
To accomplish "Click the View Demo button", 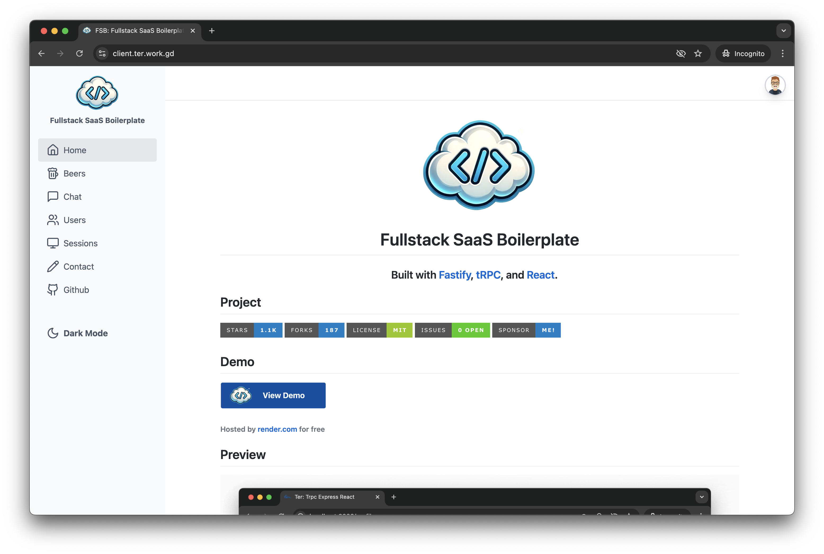I will [273, 395].
